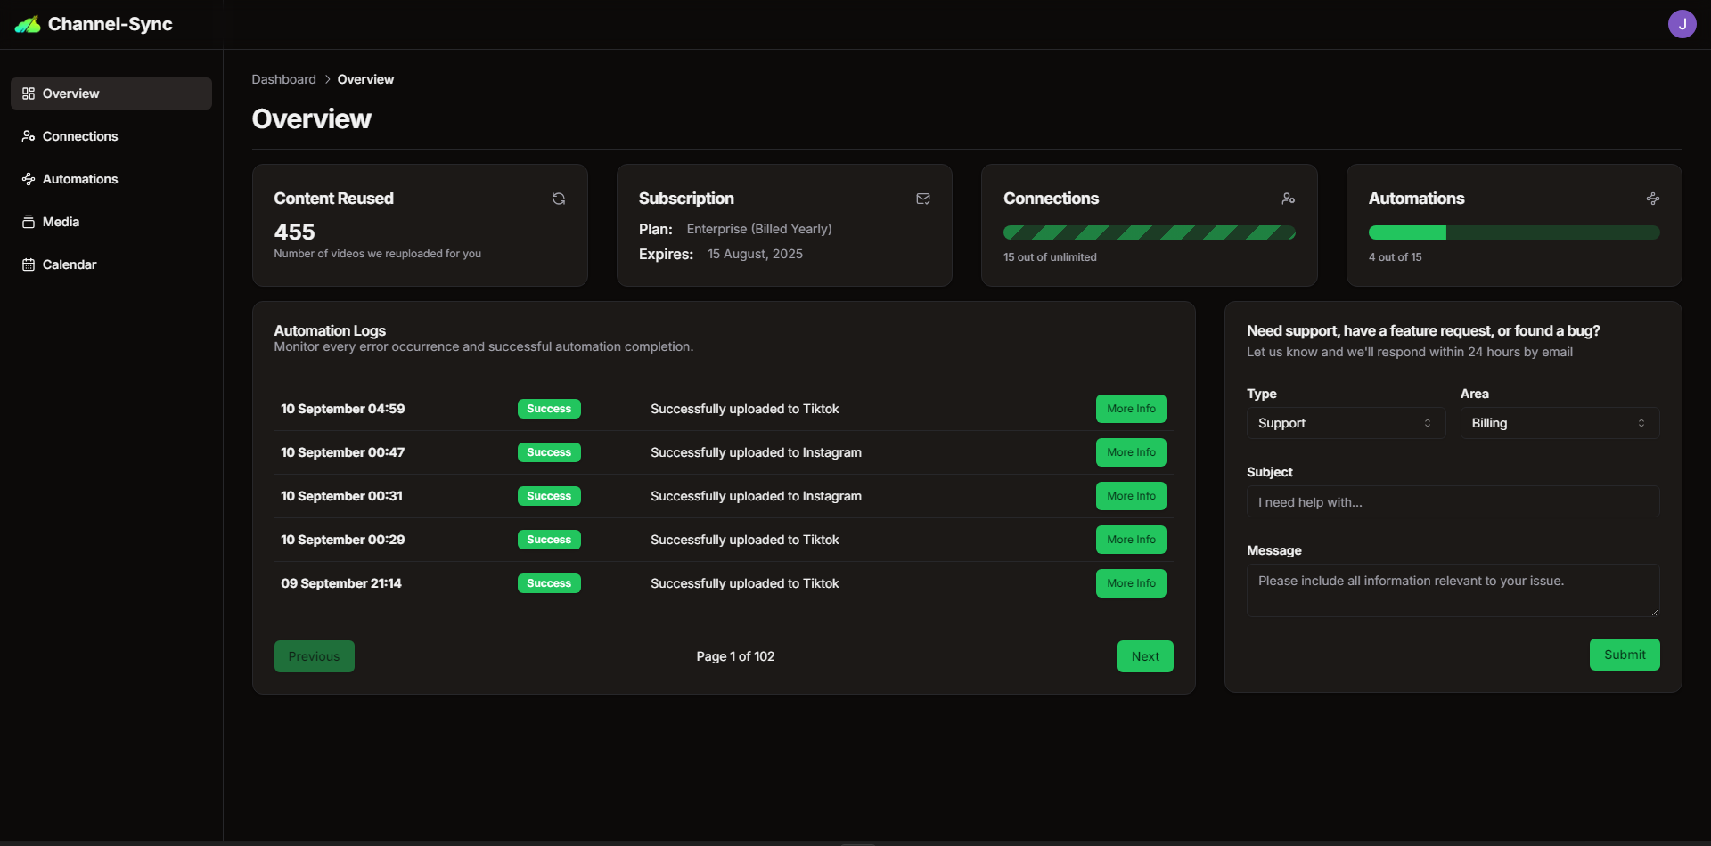Click the Success badge for 10 September 00:29

[x=549, y=540]
